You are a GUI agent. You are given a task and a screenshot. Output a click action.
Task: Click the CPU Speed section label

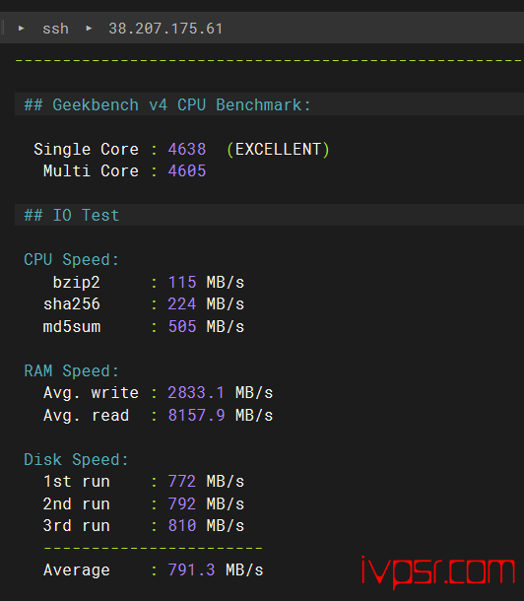coord(72,260)
